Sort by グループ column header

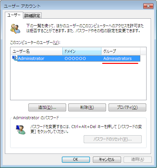click(x=121, y=51)
